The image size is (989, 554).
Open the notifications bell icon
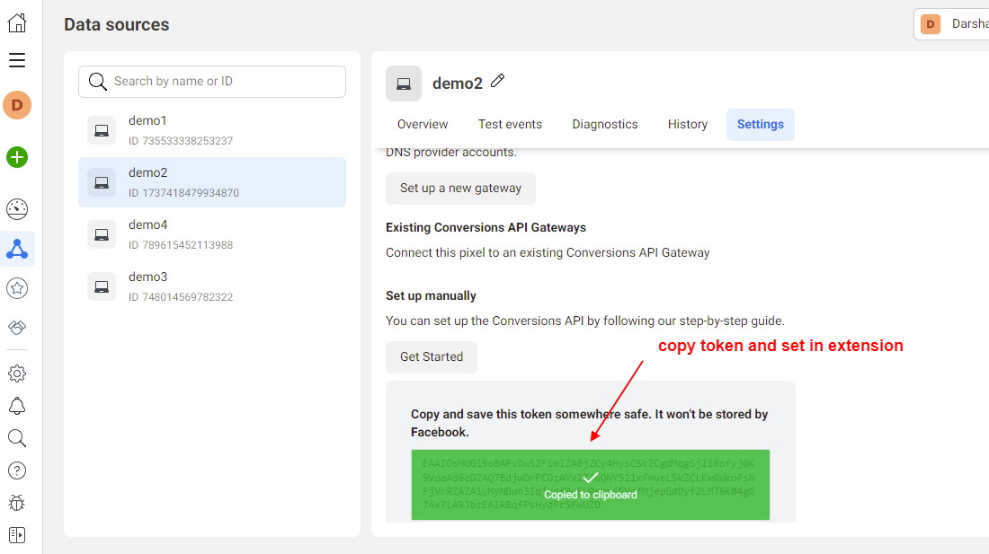click(17, 406)
